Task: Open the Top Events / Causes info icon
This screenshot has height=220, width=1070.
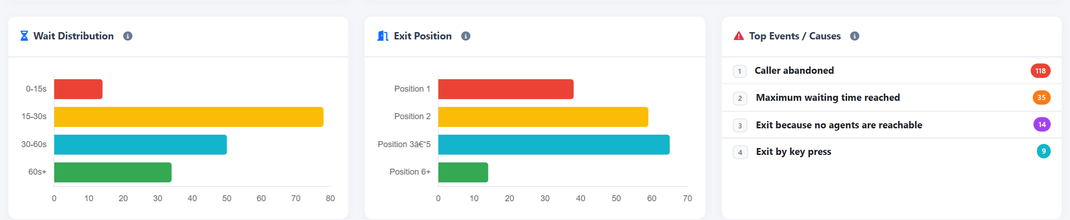Action: pyautogui.click(x=854, y=36)
